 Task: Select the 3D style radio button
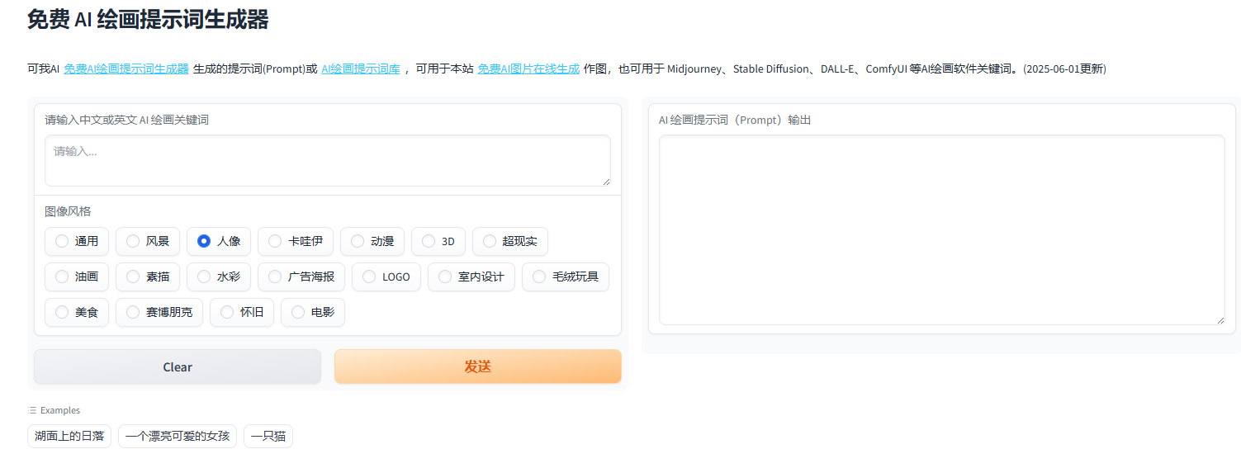point(429,241)
